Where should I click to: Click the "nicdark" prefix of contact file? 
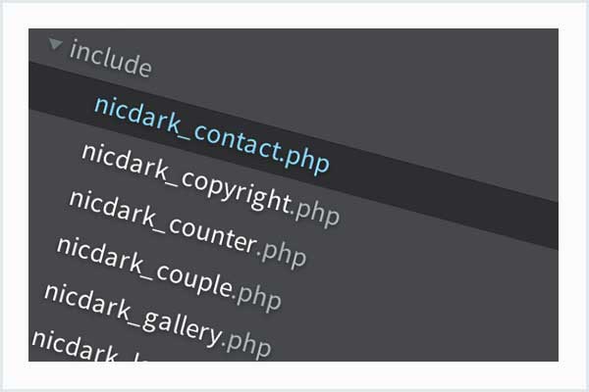point(137,114)
